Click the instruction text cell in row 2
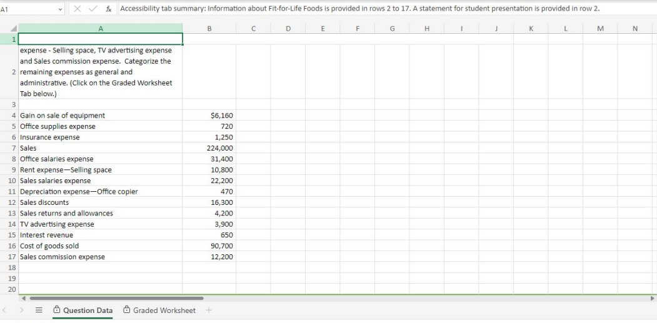Viewport: 657px width, 323px height. click(x=101, y=72)
